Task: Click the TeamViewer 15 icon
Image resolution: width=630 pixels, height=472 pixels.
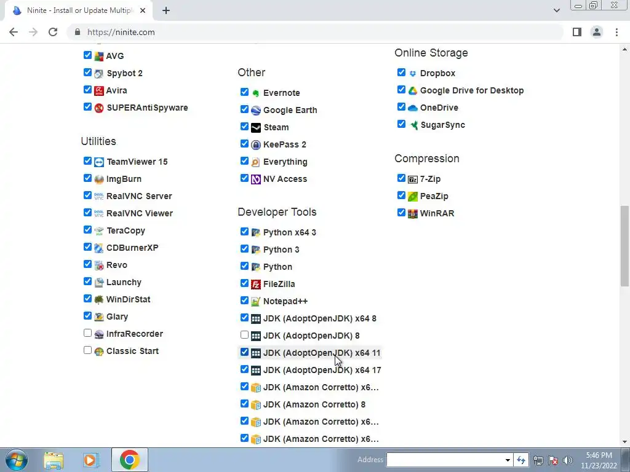Action: point(99,162)
